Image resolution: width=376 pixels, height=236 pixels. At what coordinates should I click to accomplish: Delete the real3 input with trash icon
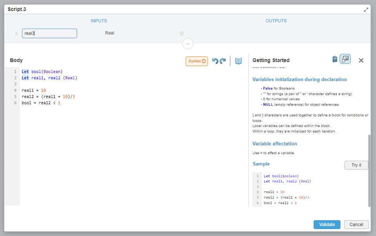coord(181,33)
